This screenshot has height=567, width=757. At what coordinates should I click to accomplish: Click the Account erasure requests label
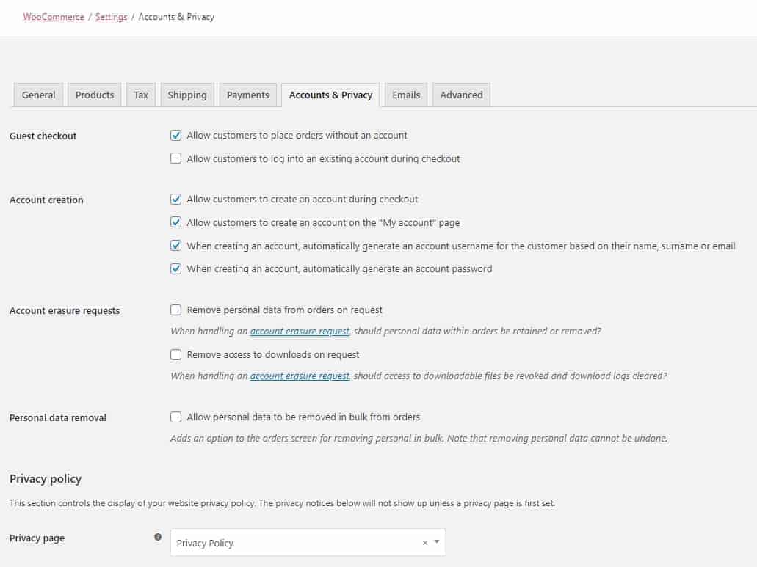64,310
